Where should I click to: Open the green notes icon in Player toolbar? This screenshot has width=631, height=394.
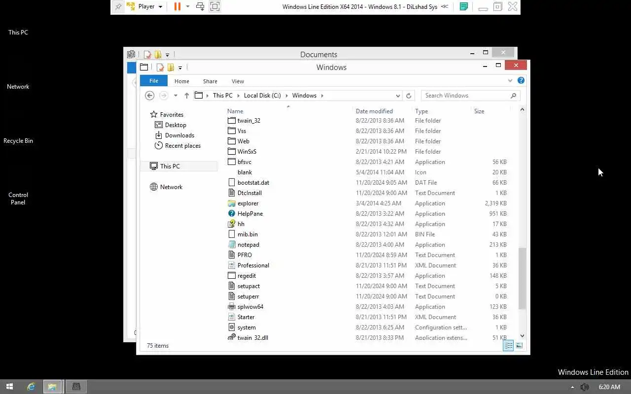pyautogui.click(x=463, y=6)
